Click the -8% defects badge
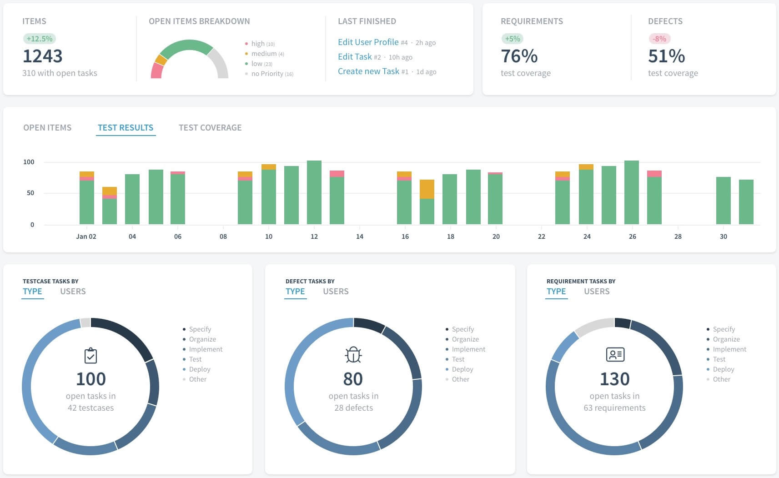 pyautogui.click(x=659, y=39)
